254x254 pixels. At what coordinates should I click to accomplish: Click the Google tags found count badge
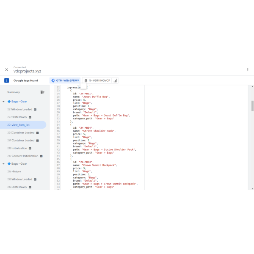7,80
